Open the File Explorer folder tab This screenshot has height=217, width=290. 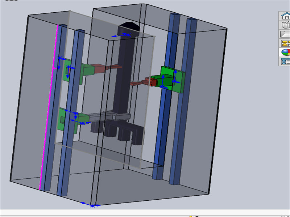(x=285, y=34)
